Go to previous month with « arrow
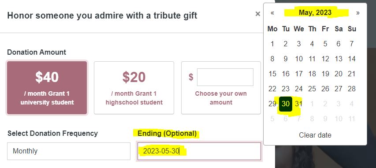Screen dimensions: 376x168 272,13
